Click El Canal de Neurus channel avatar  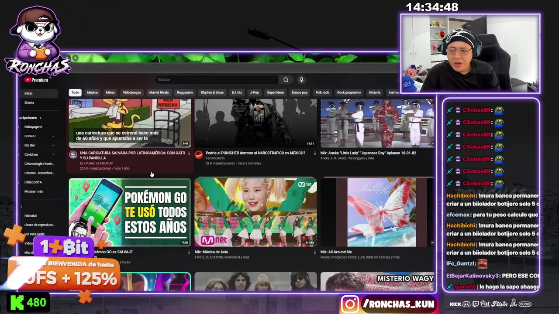(73, 155)
